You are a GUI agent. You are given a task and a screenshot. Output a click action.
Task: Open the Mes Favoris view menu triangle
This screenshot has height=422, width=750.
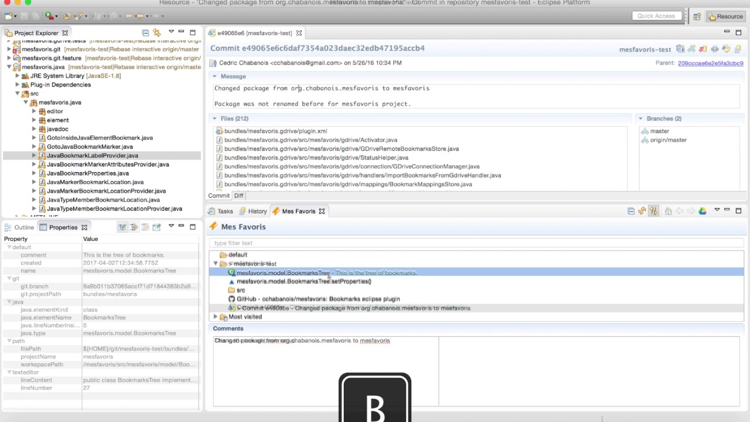(717, 210)
